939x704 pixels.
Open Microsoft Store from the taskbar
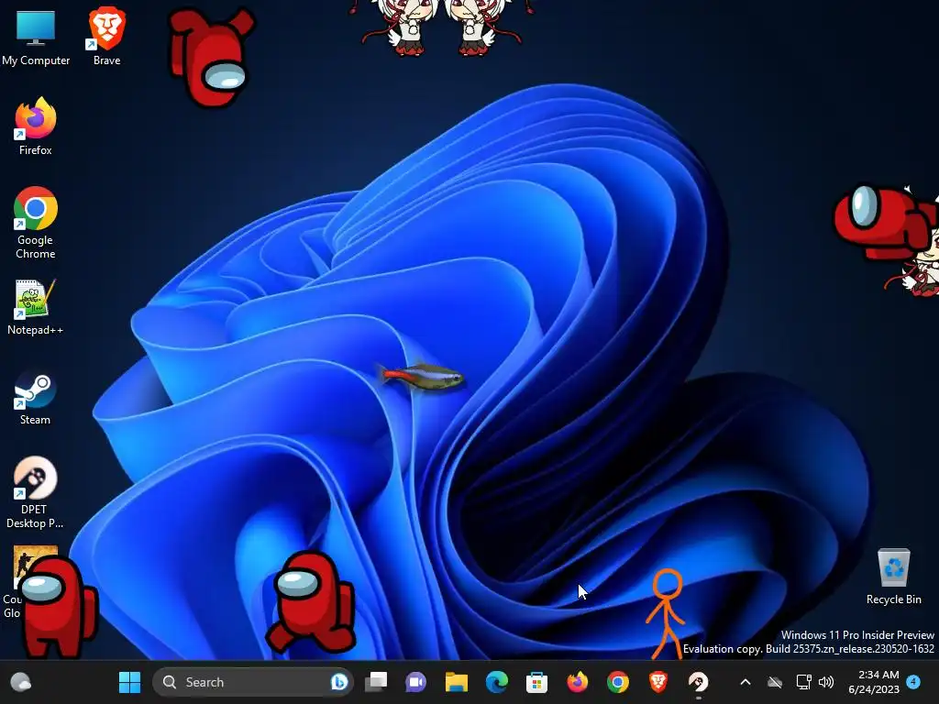(536, 682)
